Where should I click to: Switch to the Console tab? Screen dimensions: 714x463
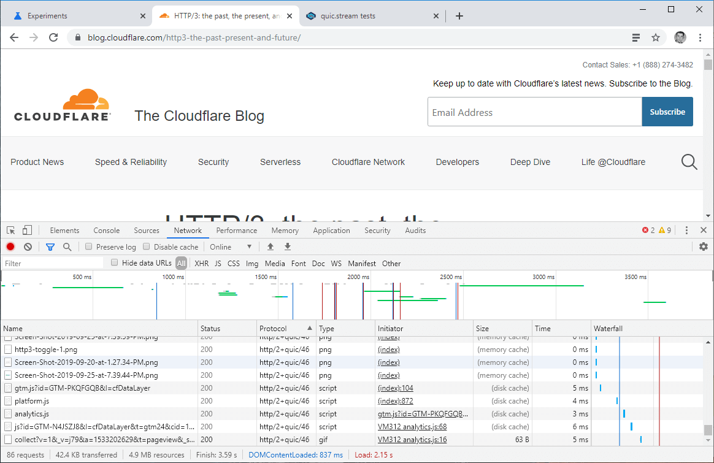[107, 231]
